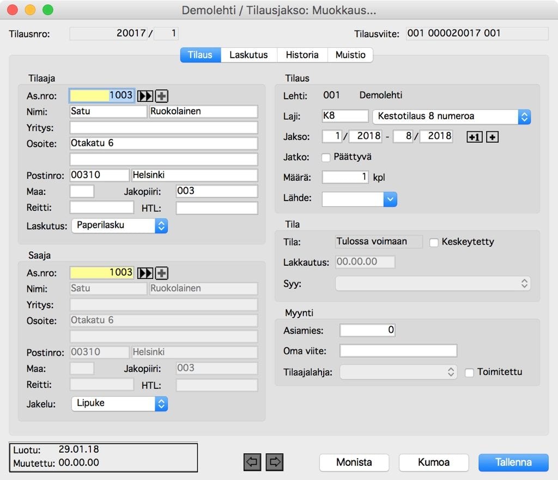Open the Jakelu Lipuke dropdown
The height and width of the screenshot is (480, 558).
(x=119, y=404)
